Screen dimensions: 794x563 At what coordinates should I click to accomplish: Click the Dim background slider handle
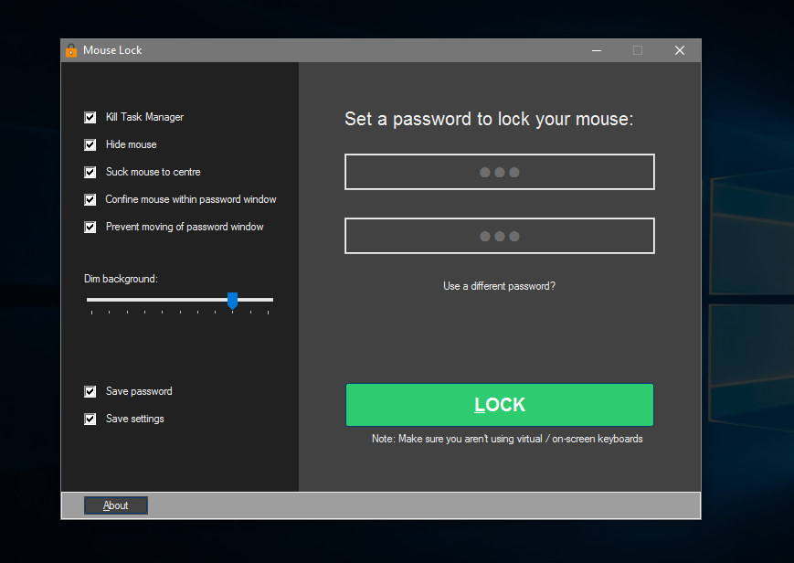[233, 300]
